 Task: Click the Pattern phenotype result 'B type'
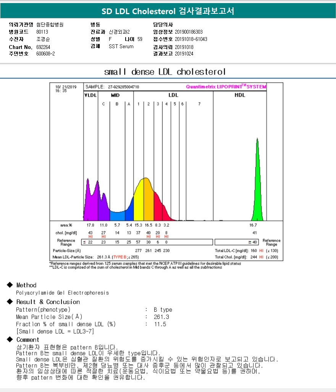pyautogui.click(x=163, y=309)
